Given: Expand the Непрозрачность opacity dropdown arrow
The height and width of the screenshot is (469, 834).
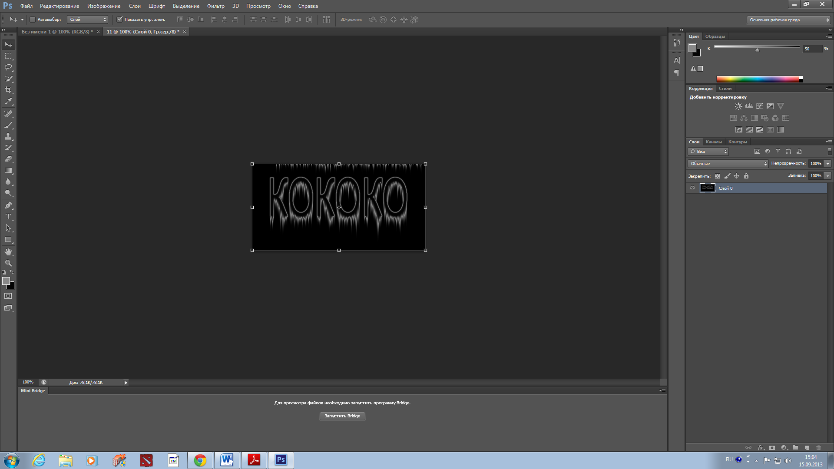Looking at the screenshot, I should pos(828,164).
